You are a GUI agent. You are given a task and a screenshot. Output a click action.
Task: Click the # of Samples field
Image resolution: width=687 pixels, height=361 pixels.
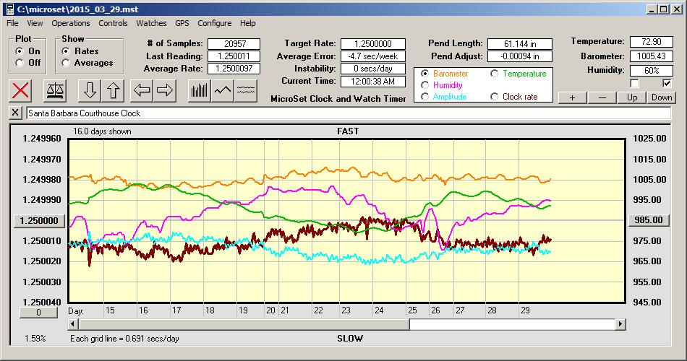pyautogui.click(x=234, y=44)
